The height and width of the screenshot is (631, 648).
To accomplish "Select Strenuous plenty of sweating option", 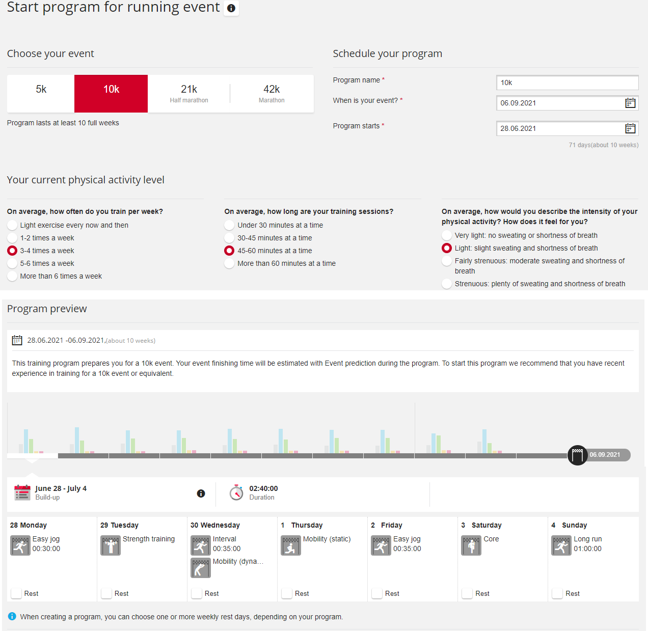I will tap(447, 284).
